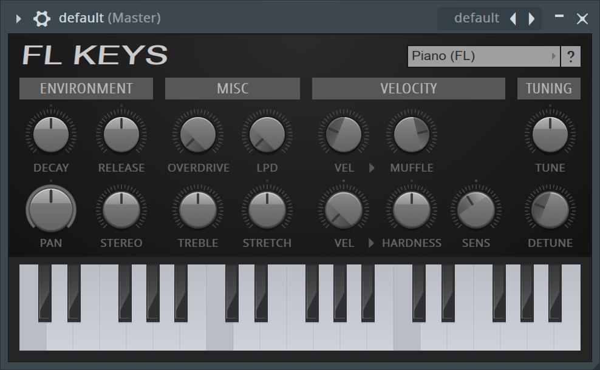
Task: Select next preset with right arrow
Action: [x=532, y=19]
